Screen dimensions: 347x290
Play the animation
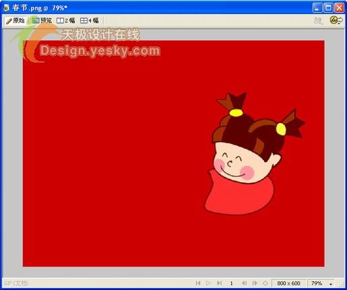pyautogui.click(x=208, y=283)
